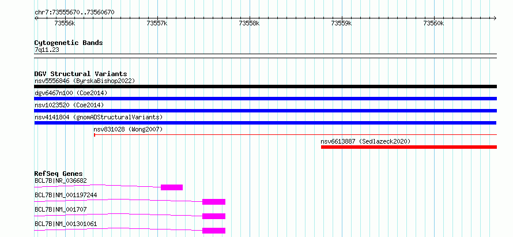The width and height of the screenshot is (513, 237).
Task: Click the blue nsv1023520 variant bar
Action: (x=265, y=111)
